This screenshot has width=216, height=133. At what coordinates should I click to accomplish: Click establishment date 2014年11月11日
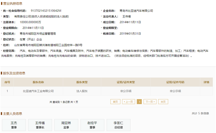click(x=130, y=22)
